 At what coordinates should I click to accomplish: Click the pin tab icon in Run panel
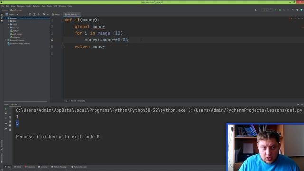(6, 129)
